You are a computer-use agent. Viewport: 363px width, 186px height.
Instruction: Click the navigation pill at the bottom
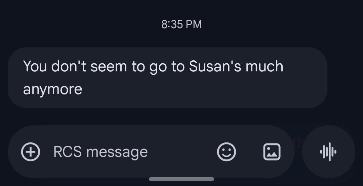[x=182, y=179]
